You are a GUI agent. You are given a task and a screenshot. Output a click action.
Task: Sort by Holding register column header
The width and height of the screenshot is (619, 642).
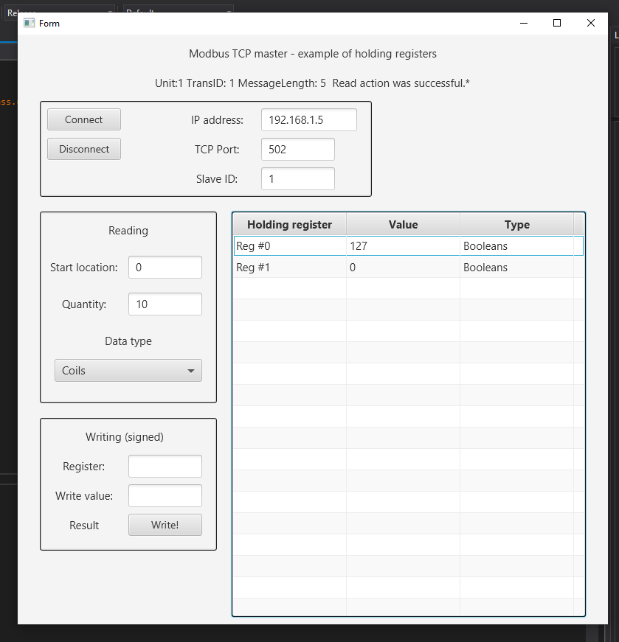(x=290, y=224)
